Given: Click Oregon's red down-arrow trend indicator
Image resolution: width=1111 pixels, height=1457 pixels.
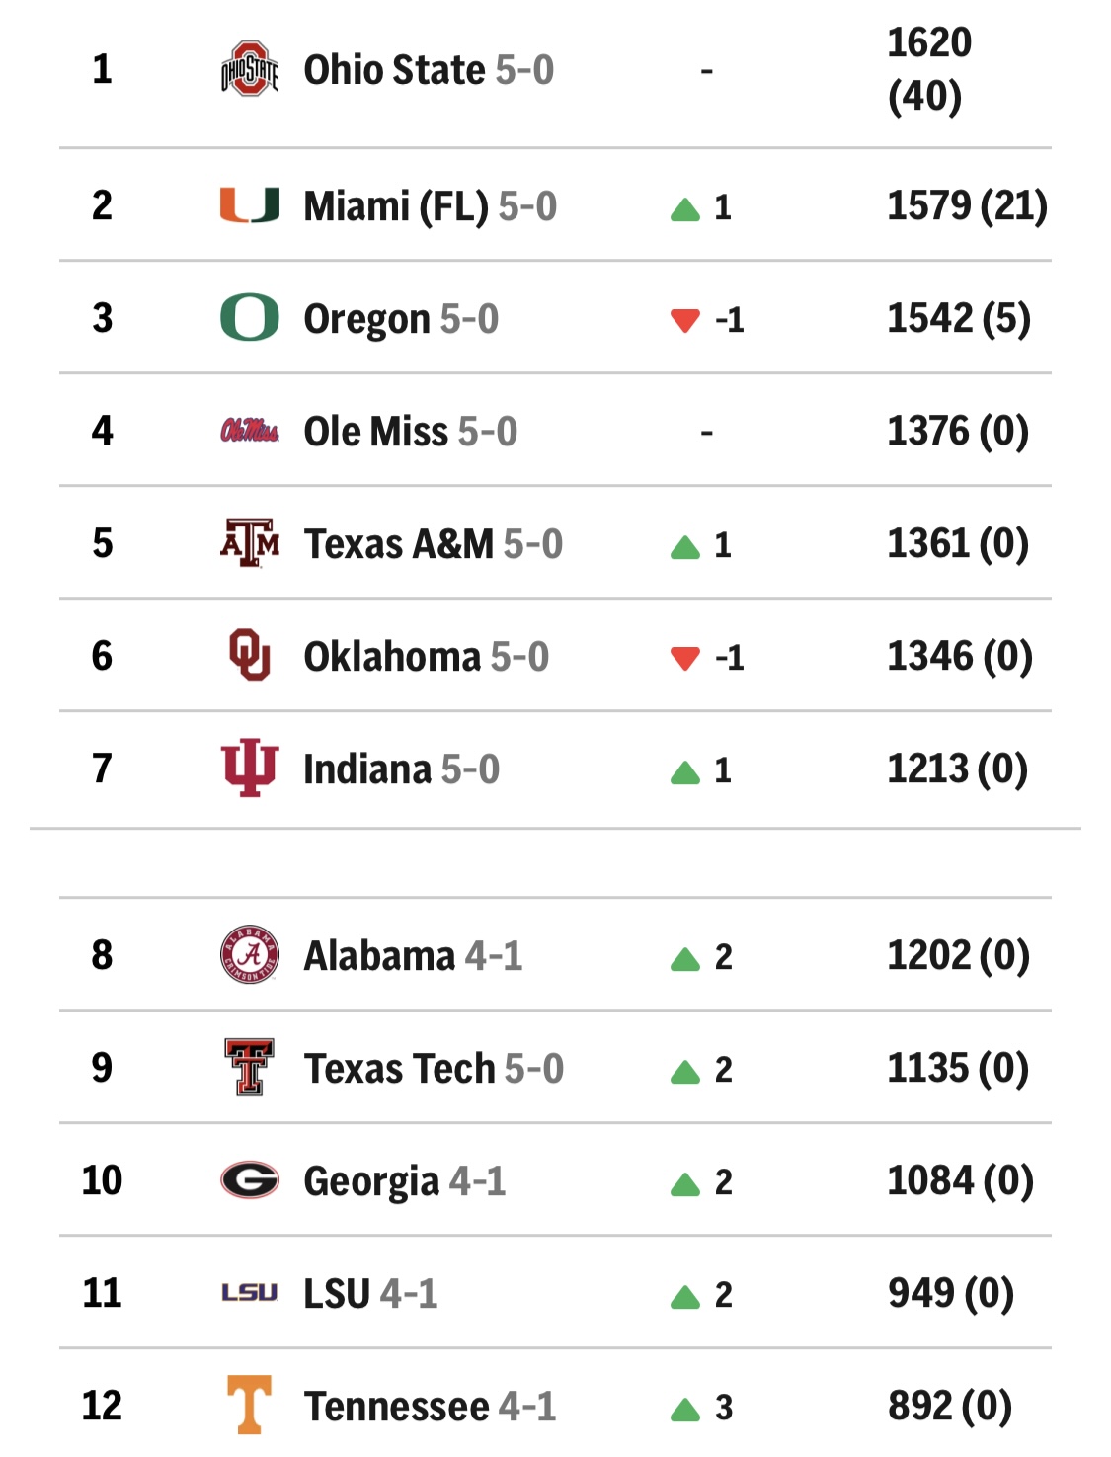Looking at the screenshot, I should point(685,321).
